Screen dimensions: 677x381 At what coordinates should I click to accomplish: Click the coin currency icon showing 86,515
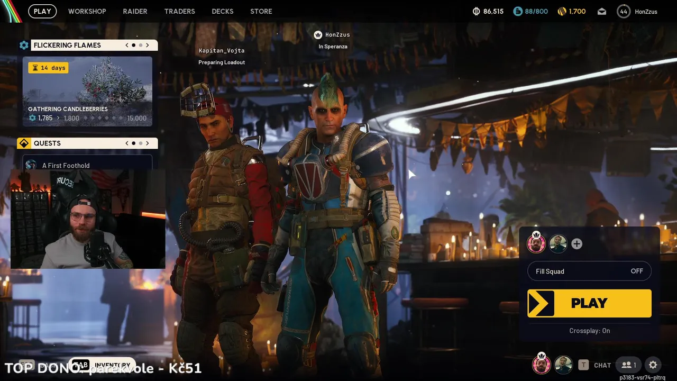click(x=476, y=11)
